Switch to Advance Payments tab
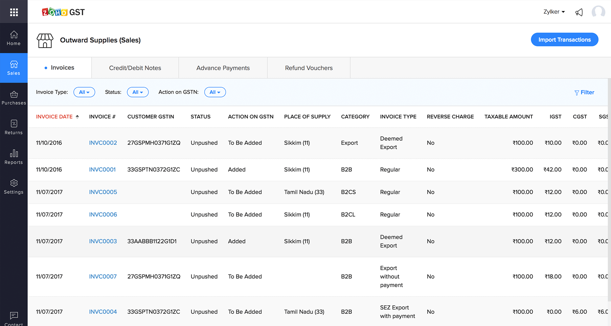 223,68
